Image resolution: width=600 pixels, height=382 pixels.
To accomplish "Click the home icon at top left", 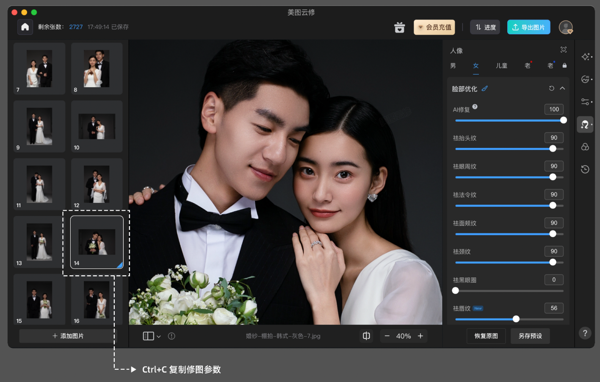I will click(x=25, y=27).
